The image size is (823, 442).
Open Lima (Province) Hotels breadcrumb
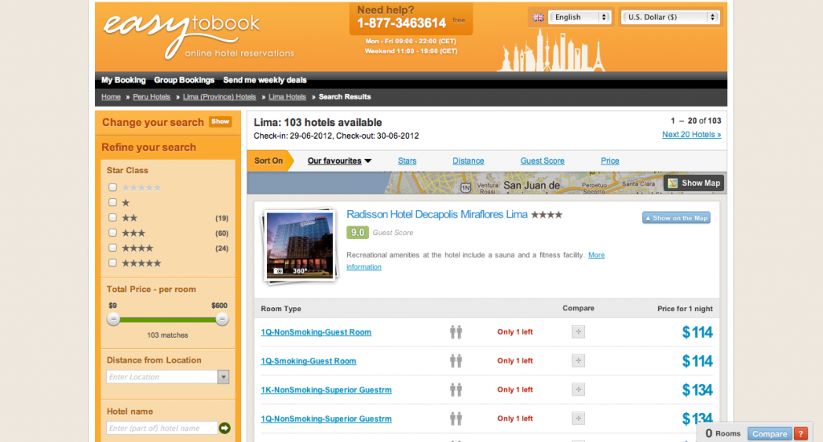(219, 97)
